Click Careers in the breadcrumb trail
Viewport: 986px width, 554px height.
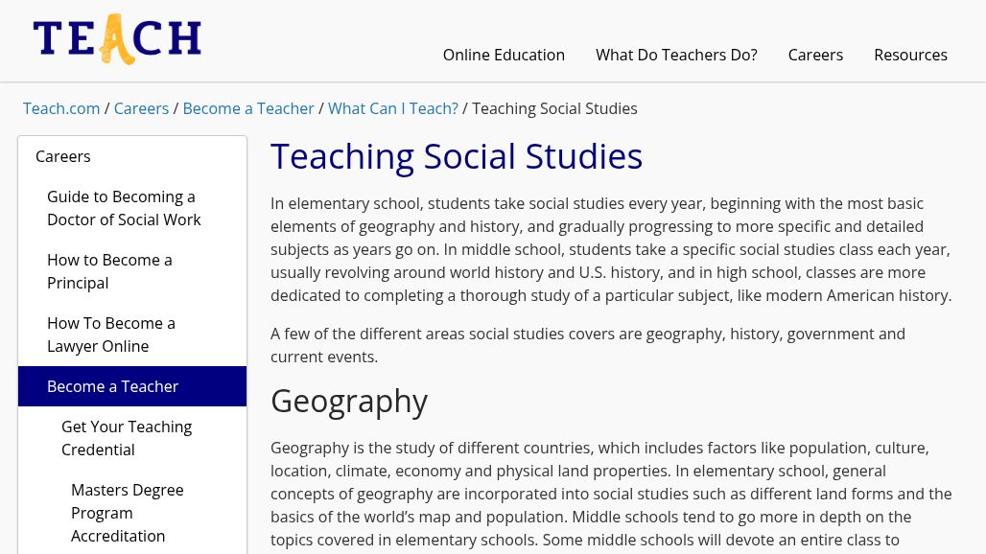point(141,108)
